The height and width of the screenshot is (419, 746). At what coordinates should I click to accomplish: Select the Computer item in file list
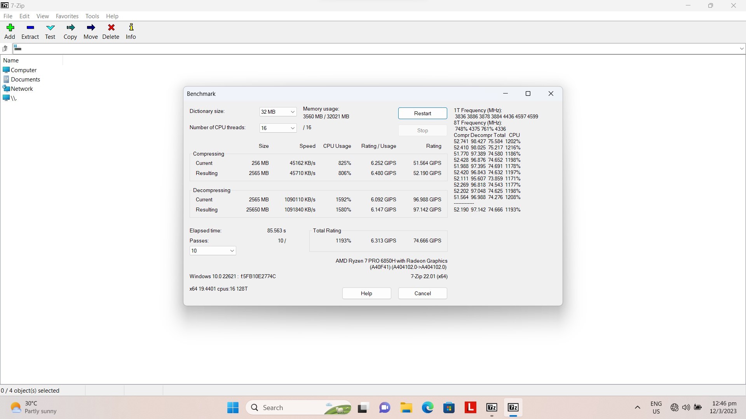(x=20, y=70)
